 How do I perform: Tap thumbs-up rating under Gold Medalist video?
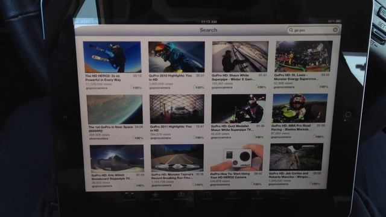pos(259,137)
